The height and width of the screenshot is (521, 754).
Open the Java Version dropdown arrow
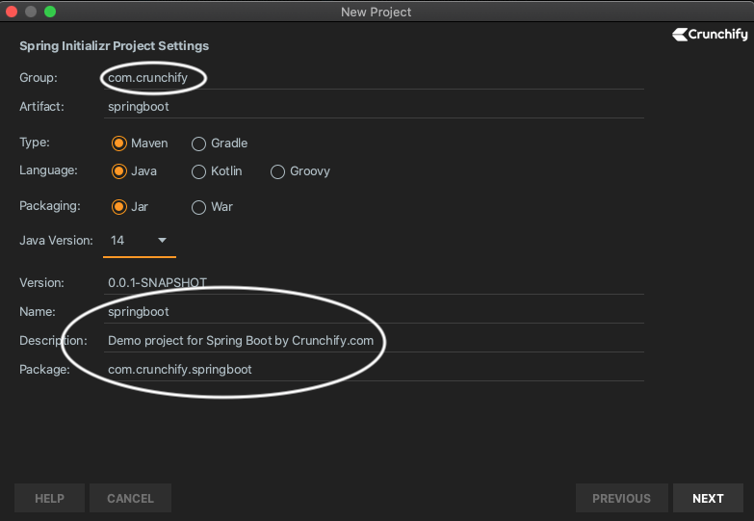(x=162, y=240)
